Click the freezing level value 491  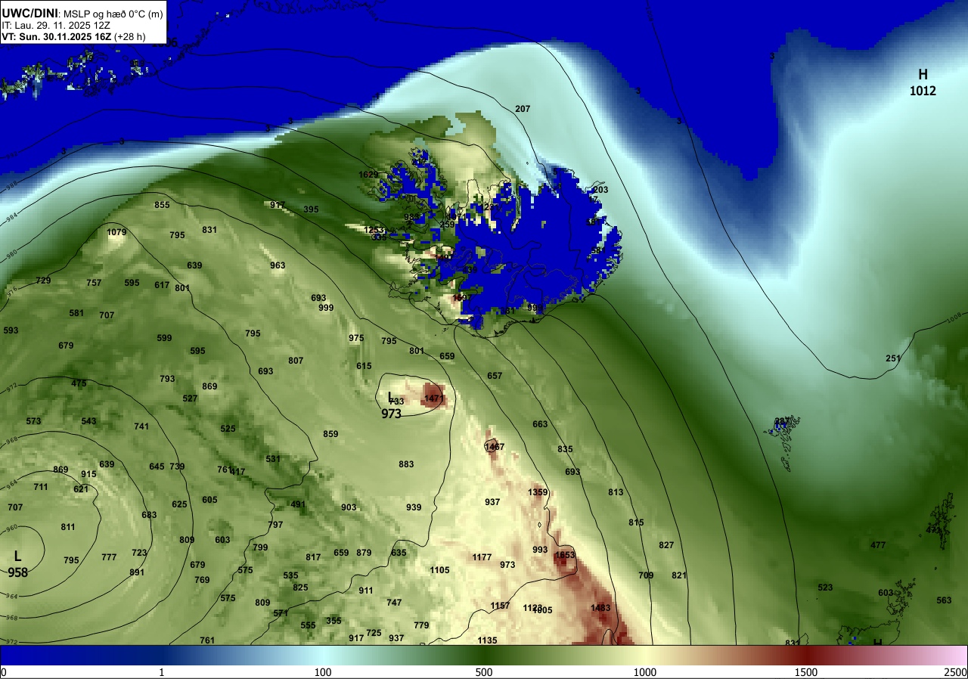pyautogui.click(x=298, y=504)
